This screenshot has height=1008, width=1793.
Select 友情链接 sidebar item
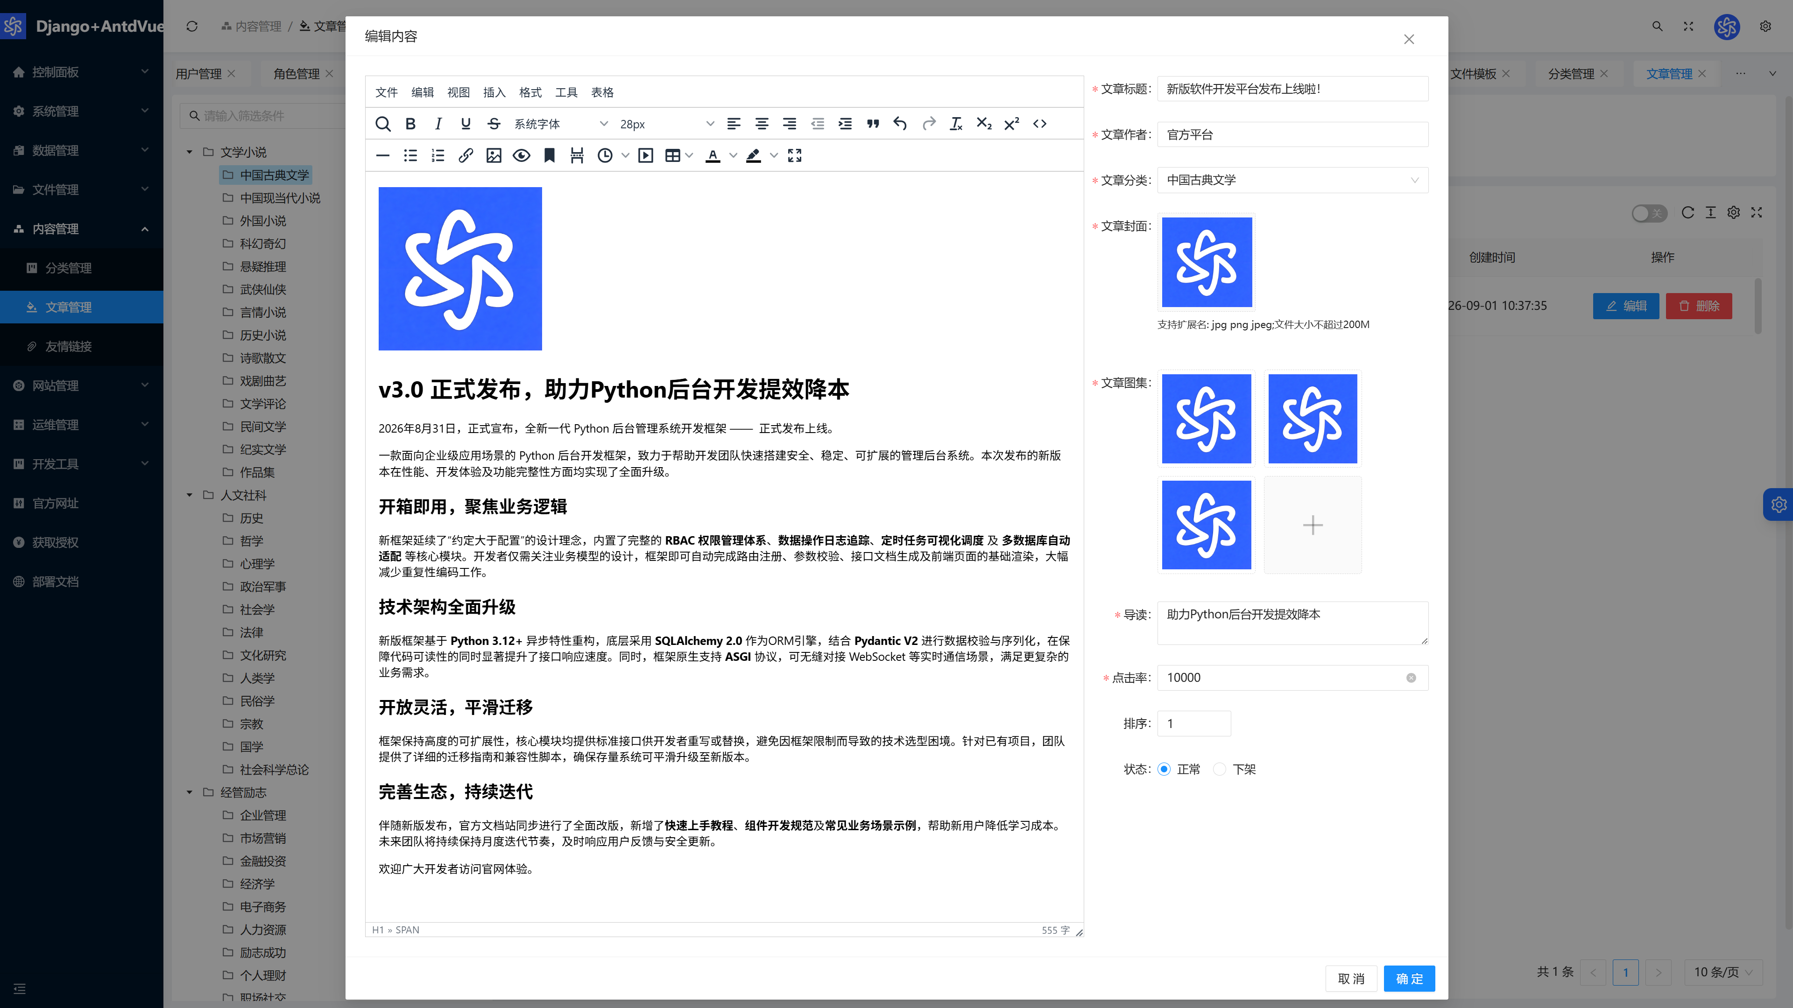(x=81, y=346)
